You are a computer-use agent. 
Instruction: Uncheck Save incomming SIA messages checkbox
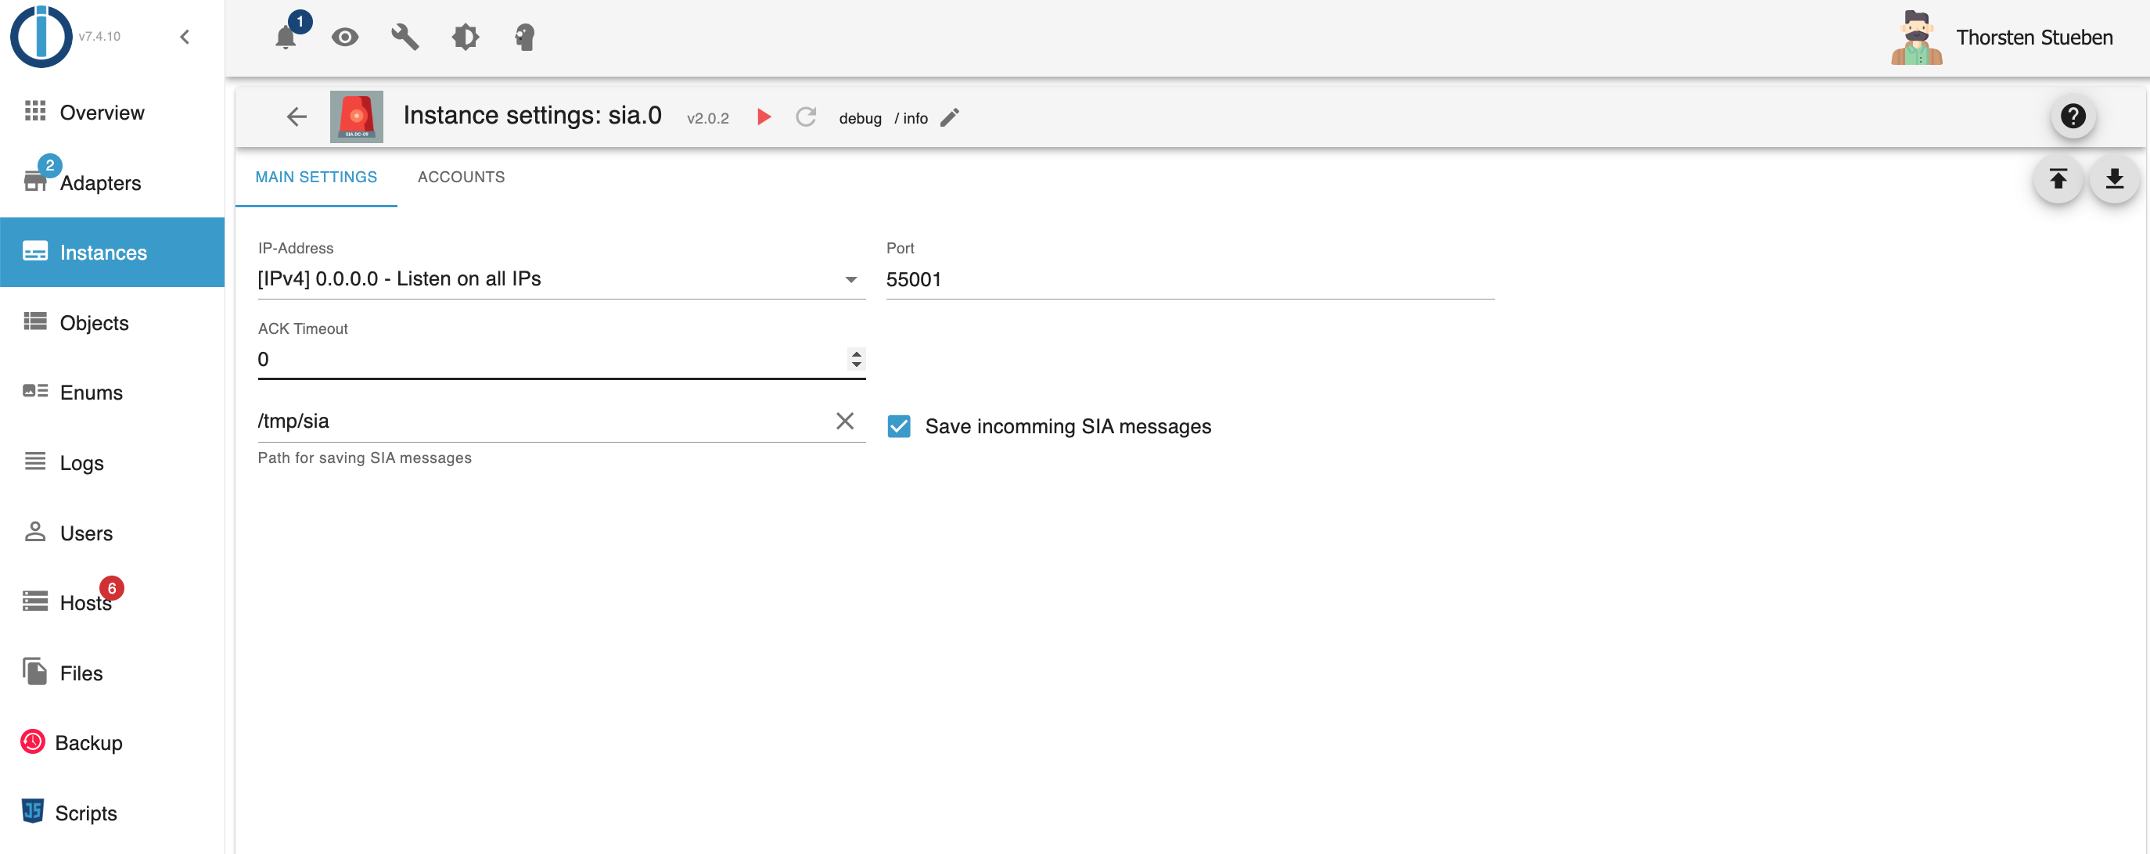click(x=899, y=427)
